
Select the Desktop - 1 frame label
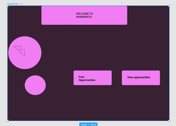coord(15,4)
